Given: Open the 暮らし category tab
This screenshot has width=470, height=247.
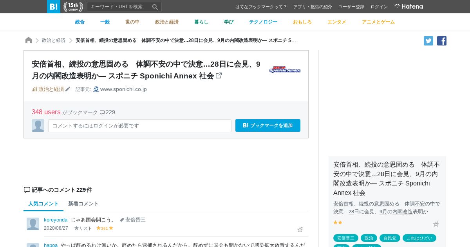Looking at the screenshot, I should [x=201, y=22].
